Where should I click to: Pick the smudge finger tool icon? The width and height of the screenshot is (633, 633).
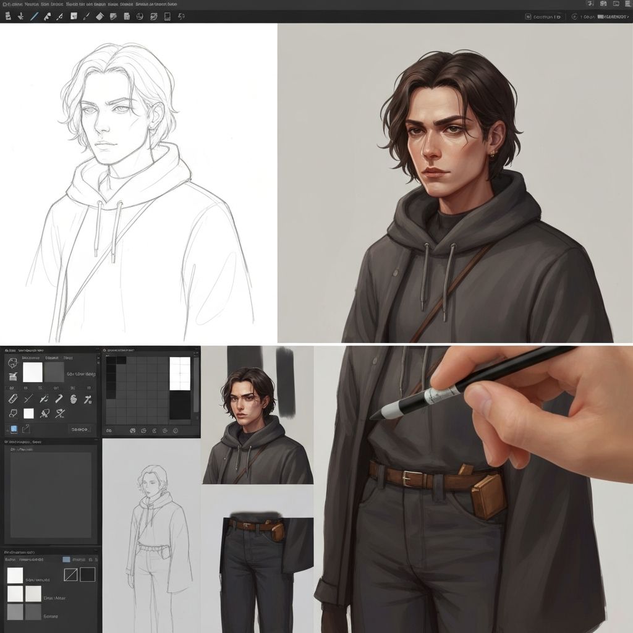72,399
